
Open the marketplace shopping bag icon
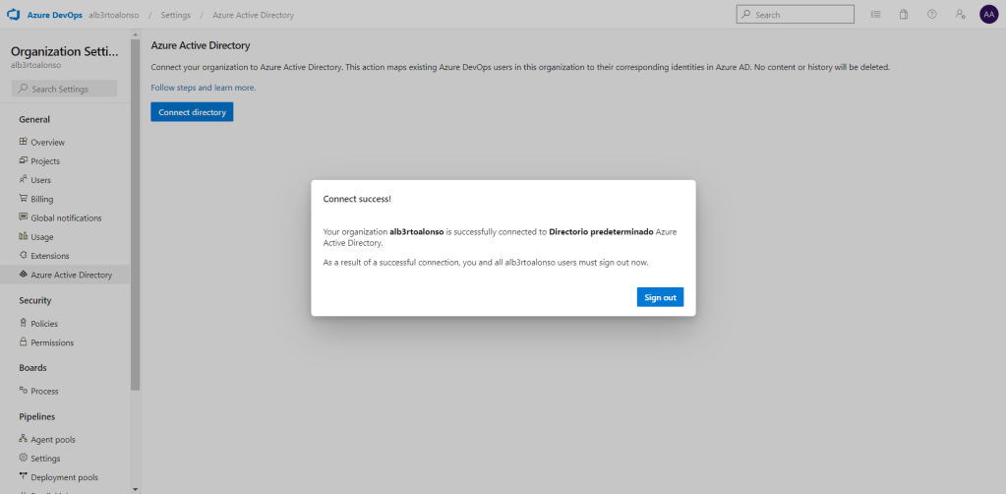(x=903, y=15)
